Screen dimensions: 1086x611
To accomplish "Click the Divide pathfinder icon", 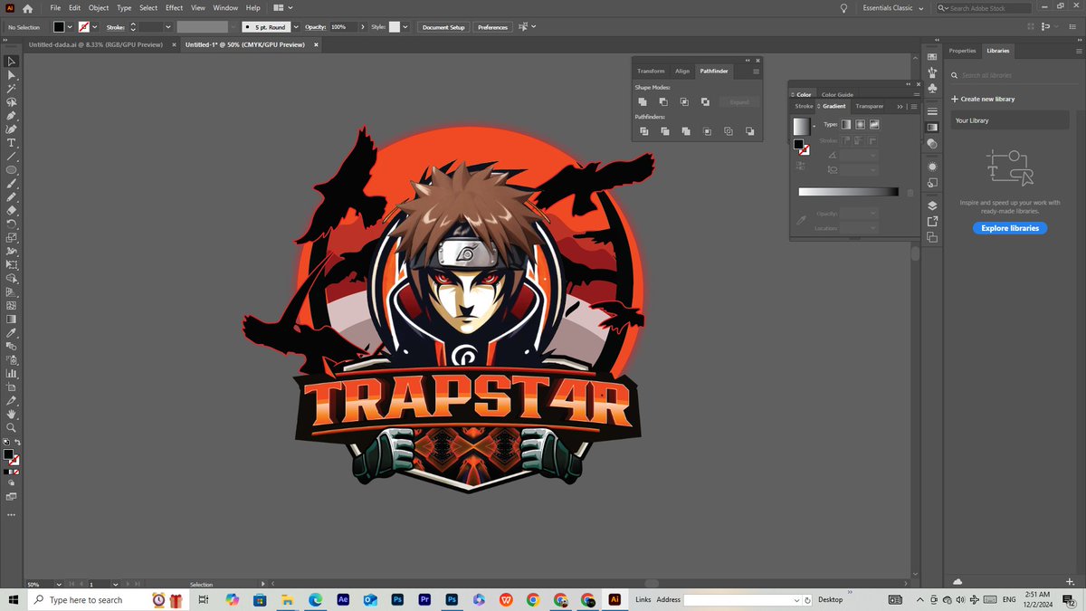I will click(x=643, y=131).
